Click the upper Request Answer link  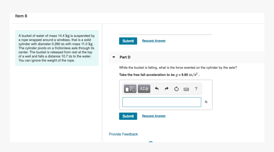click(x=154, y=41)
